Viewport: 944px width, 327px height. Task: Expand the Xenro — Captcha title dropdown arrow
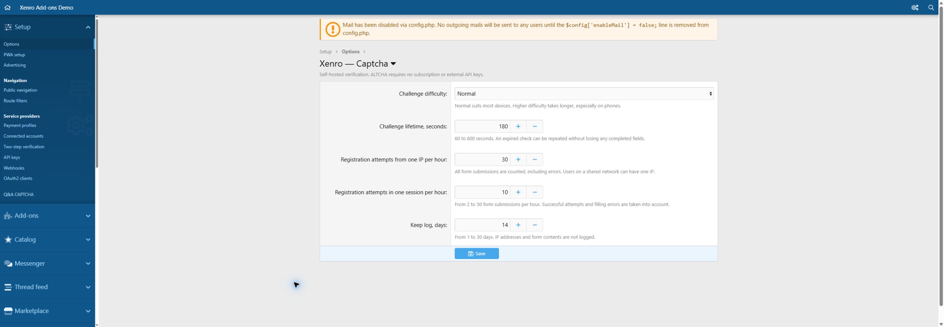pyautogui.click(x=393, y=64)
